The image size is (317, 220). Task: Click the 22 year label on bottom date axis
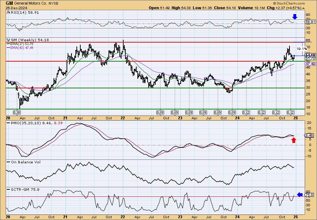point(123,217)
